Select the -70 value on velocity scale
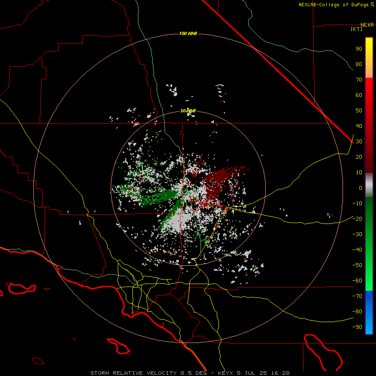 [357, 296]
